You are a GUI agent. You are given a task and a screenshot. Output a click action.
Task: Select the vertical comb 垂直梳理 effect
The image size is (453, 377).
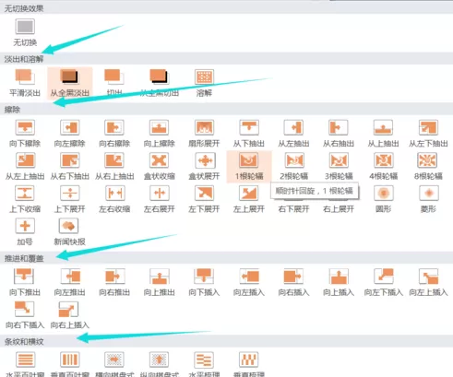click(x=249, y=364)
